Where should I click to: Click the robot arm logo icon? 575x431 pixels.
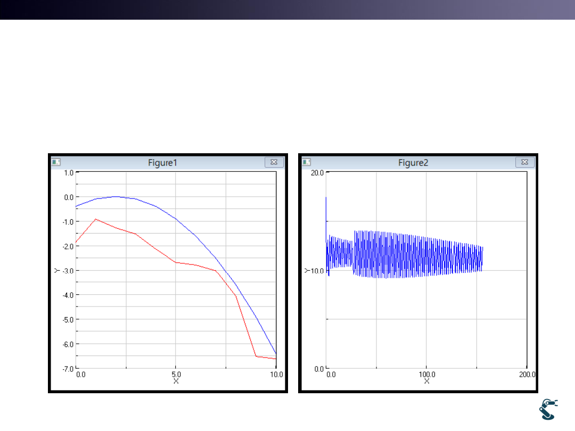point(548,409)
